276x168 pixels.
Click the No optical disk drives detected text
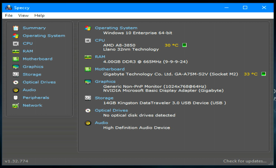[139, 115]
